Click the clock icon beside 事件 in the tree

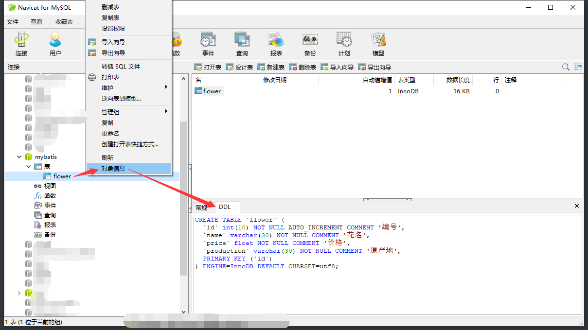38,205
